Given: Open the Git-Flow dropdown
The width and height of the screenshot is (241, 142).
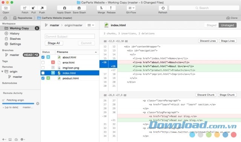Looking at the screenshot, I should tap(131, 8).
